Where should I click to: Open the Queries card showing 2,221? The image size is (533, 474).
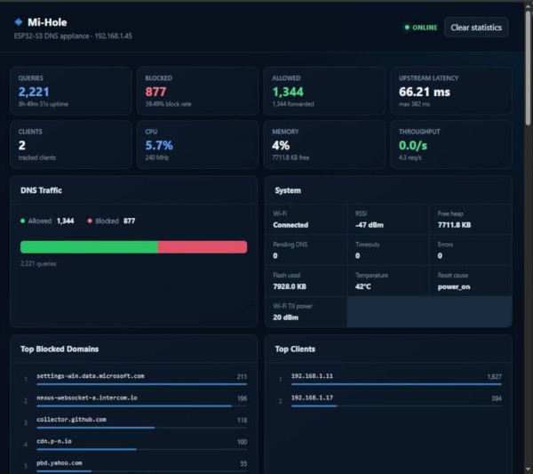pos(71,91)
